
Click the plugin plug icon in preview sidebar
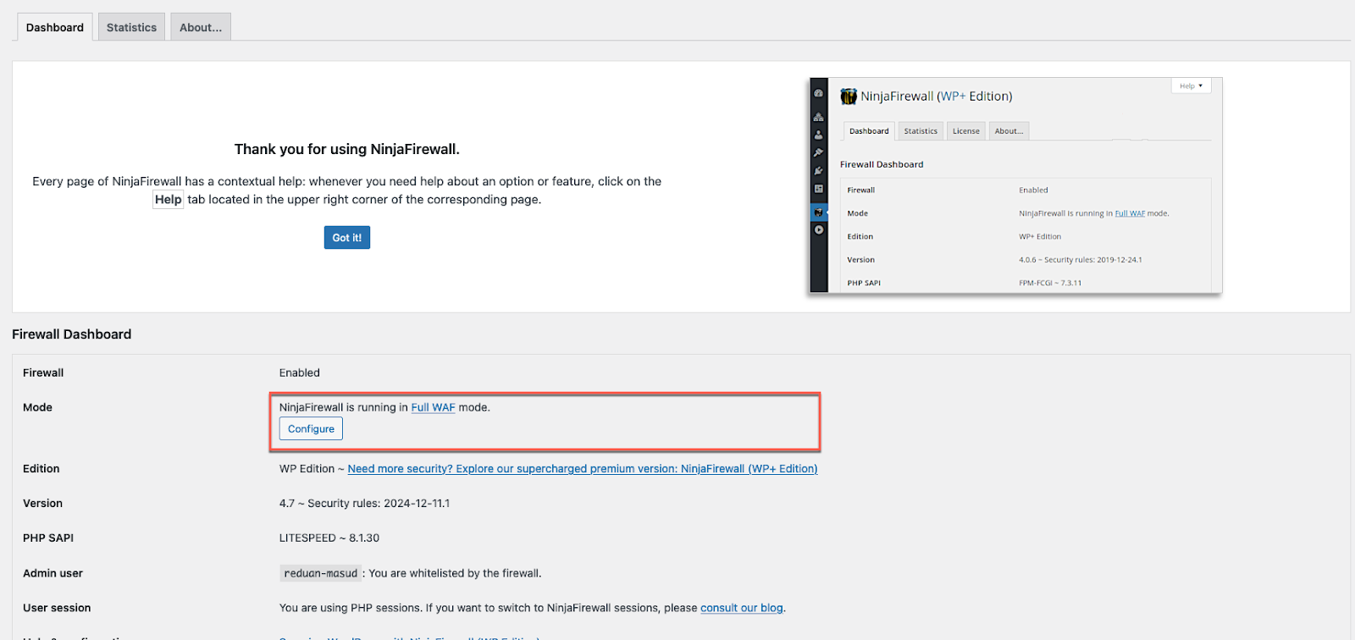pyautogui.click(x=818, y=170)
